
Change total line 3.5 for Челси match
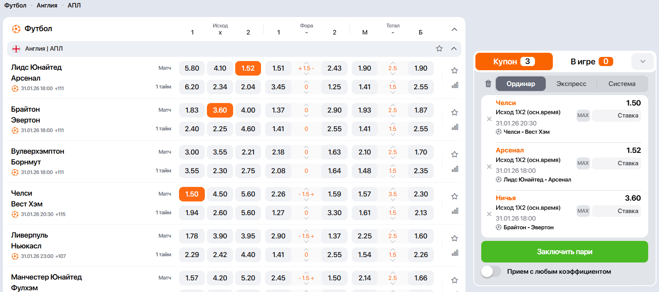(393, 194)
